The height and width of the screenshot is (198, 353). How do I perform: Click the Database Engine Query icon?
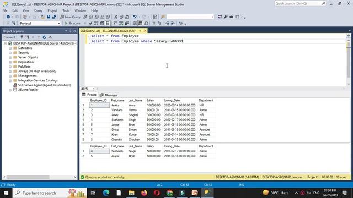(x=85, y=17)
